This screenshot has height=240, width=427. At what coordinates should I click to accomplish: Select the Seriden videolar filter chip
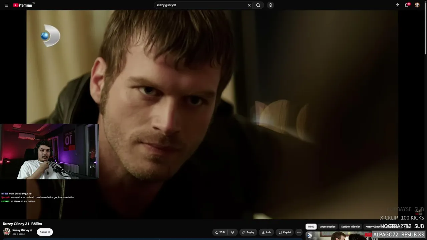coord(350,227)
